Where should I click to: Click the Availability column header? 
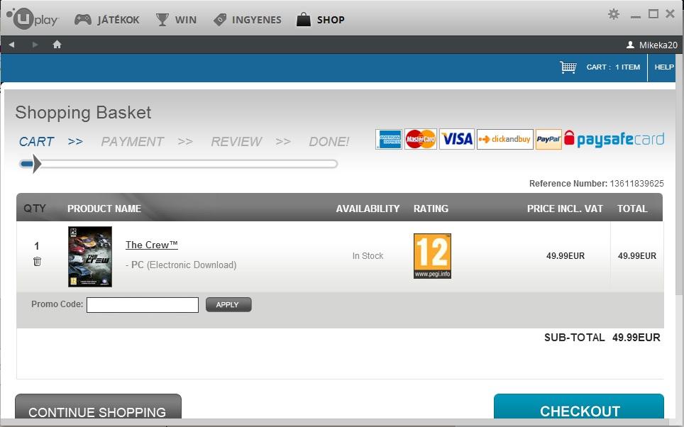(x=368, y=209)
